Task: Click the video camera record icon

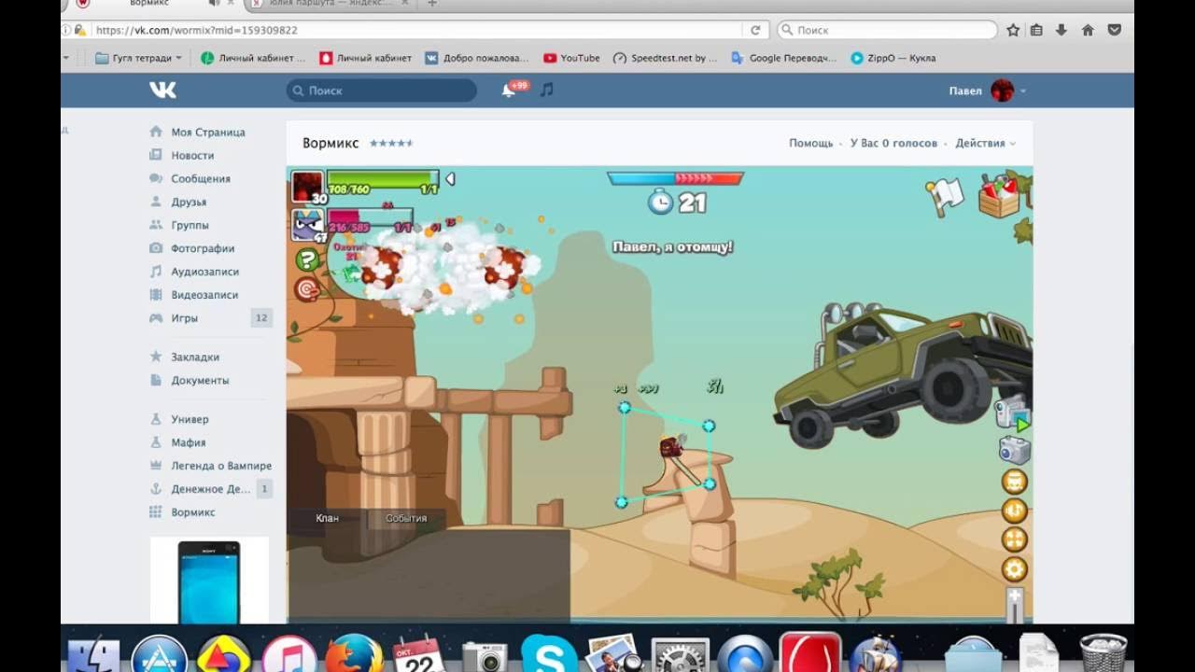Action: [x=1012, y=413]
